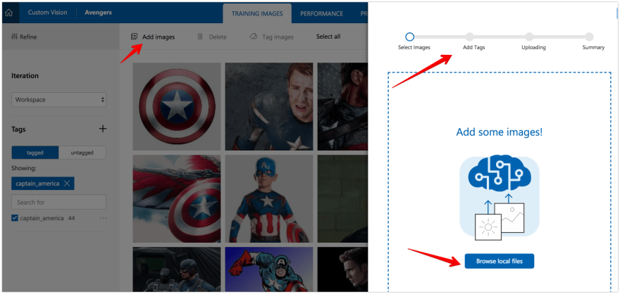This screenshot has width=620, height=294.
Task: Click the Summary step circle
Action: click(x=589, y=37)
